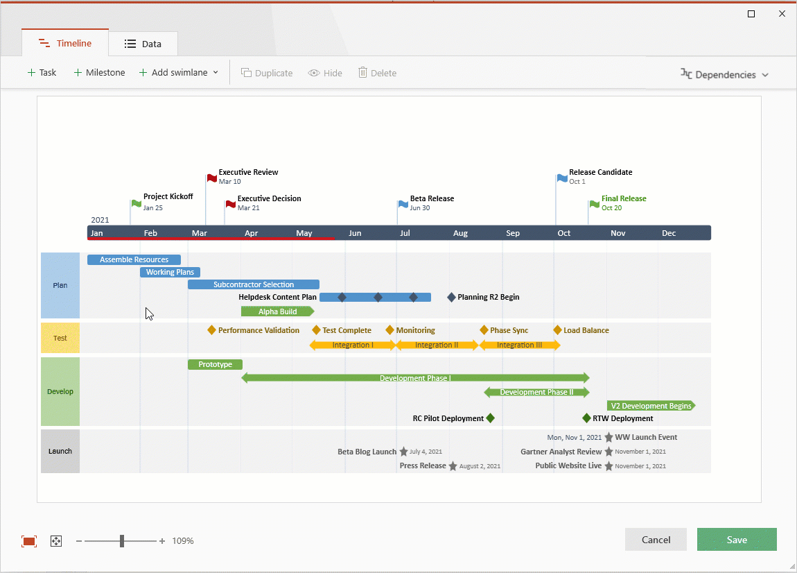Image resolution: width=797 pixels, height=573 pixels.
Task: Add a new Task
Action: (x=42, y=72)
